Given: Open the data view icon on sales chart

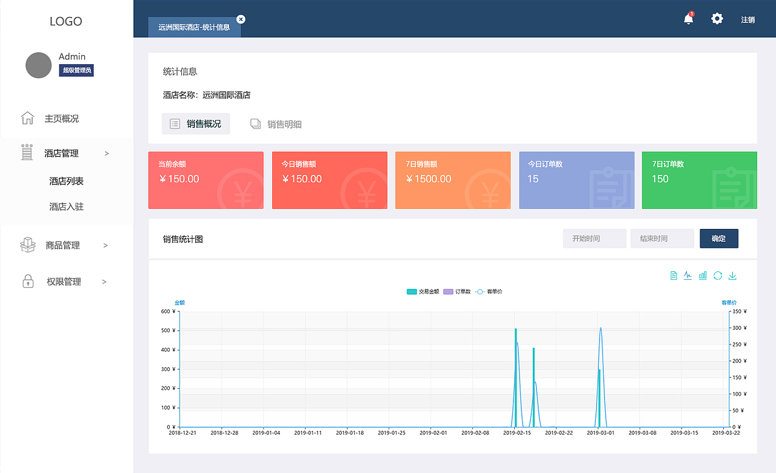Looking at the screenshot, I should point(673,276).
